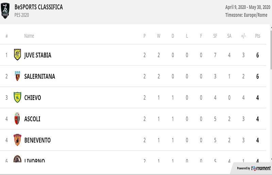
Task: Click the Powered by text
Action: point(243,168)
